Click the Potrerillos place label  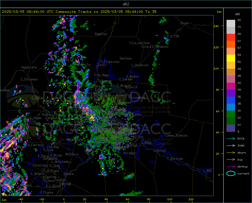[x=51, y=115]
